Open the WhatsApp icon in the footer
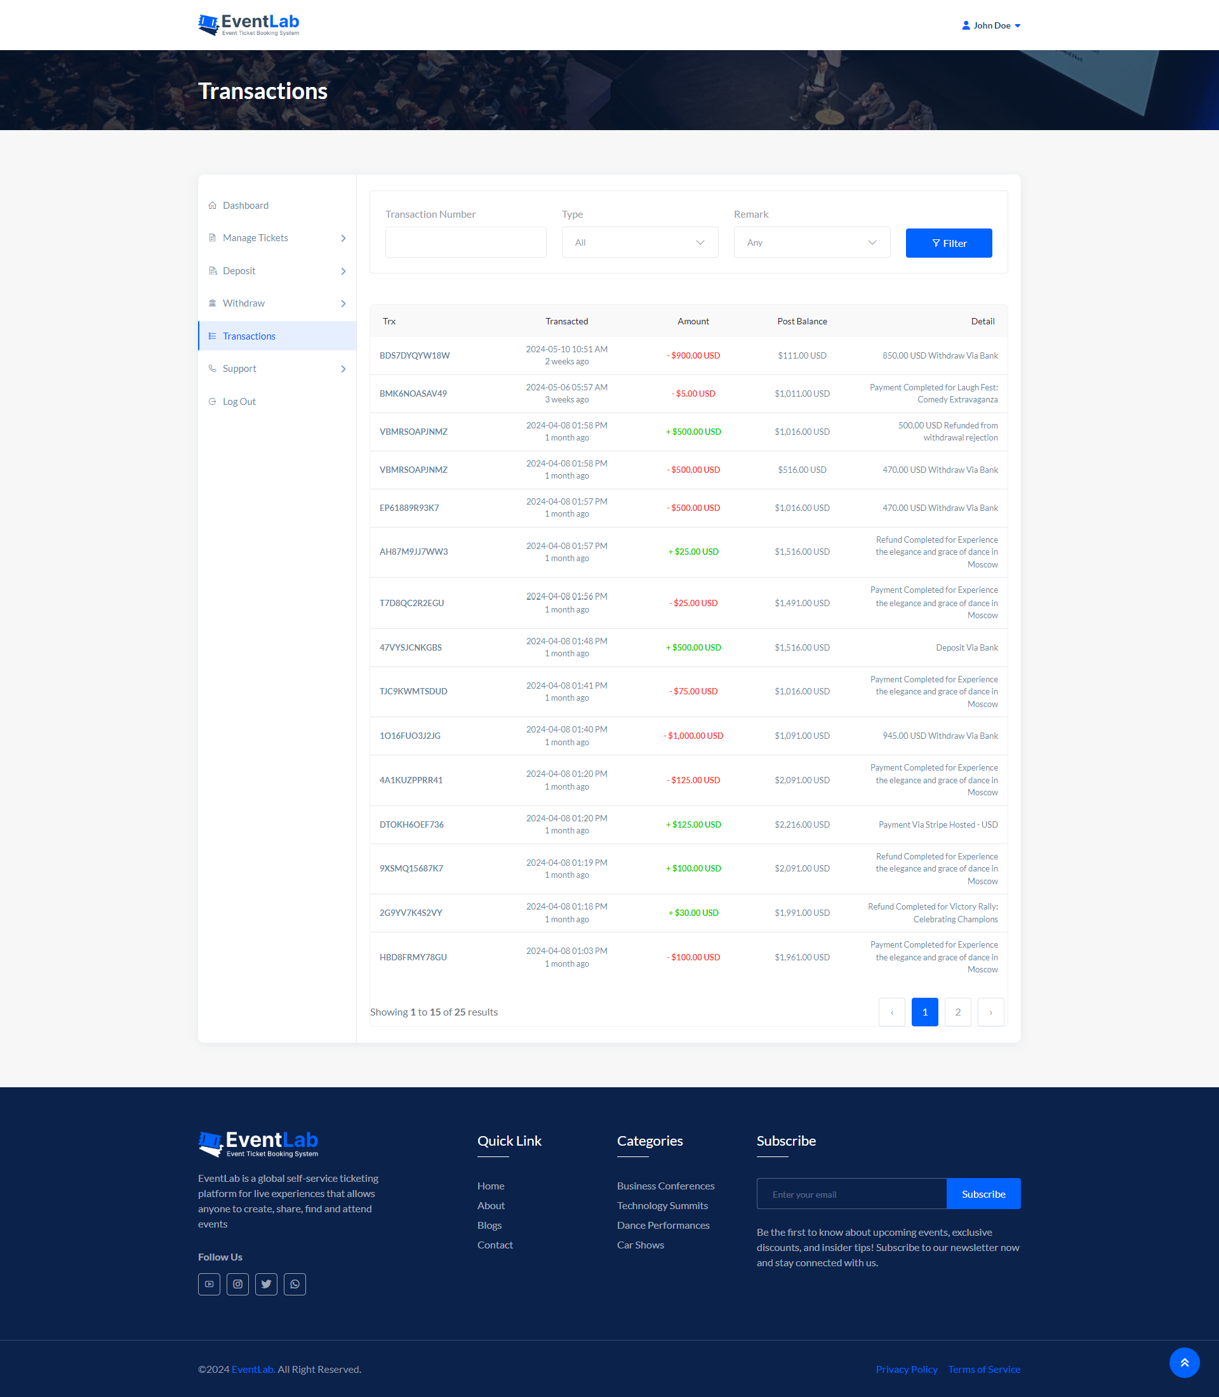 [295, 1284]
